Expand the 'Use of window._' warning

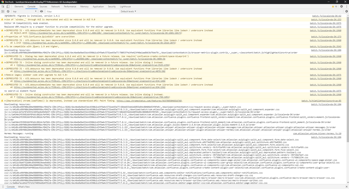pos(5,20)
